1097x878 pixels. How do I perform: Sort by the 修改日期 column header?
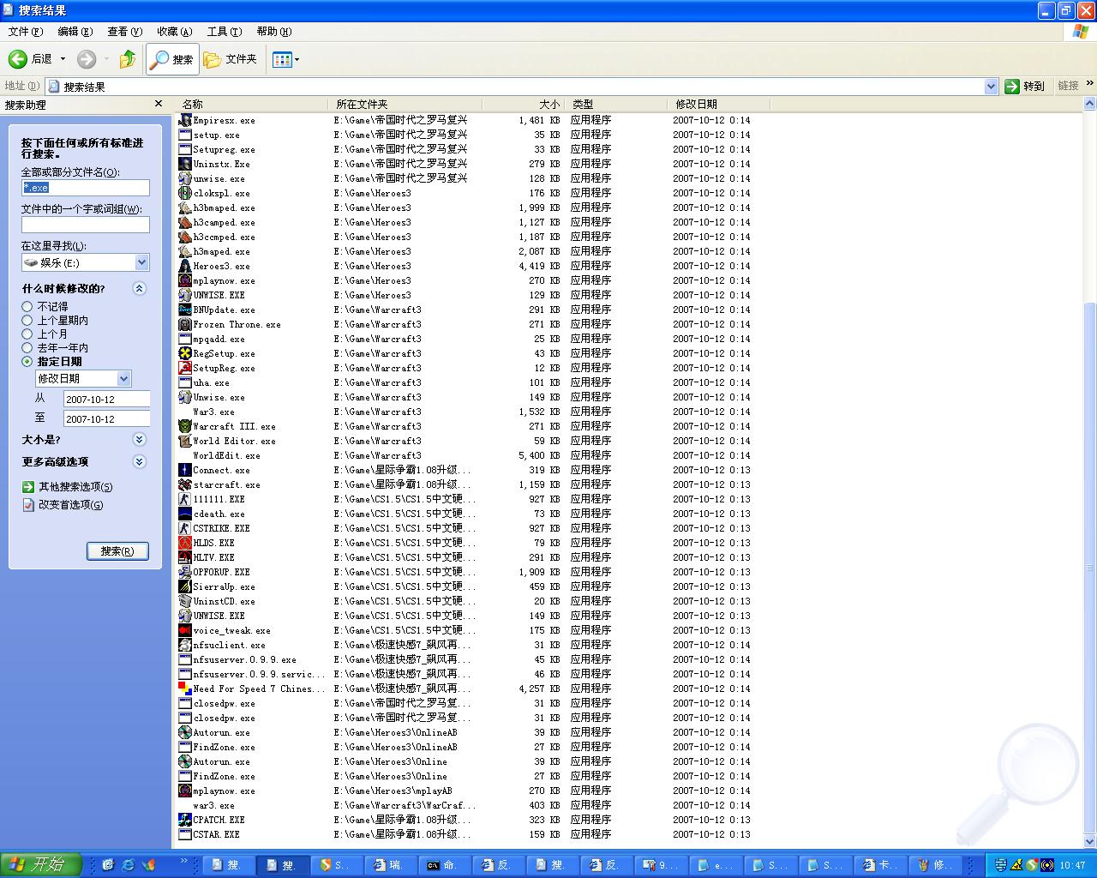(718, 104)
